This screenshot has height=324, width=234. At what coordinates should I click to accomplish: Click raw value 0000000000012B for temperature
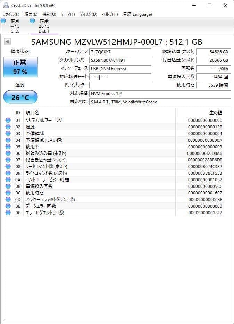[205, 127]
